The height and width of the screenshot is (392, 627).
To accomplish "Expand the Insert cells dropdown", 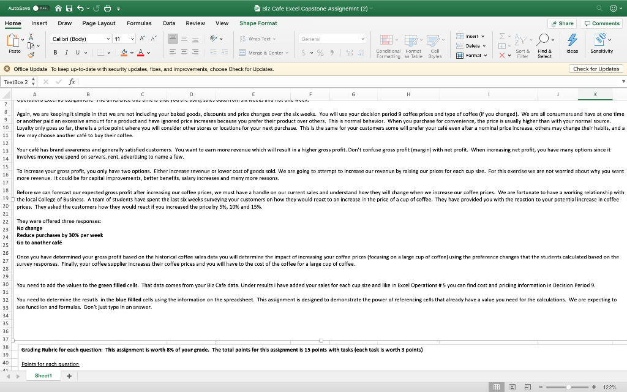I will pos(483,36).
